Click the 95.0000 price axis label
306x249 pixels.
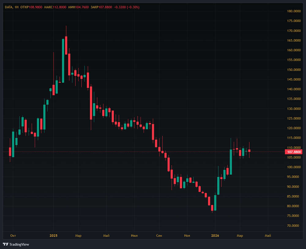tap(293, 177)
